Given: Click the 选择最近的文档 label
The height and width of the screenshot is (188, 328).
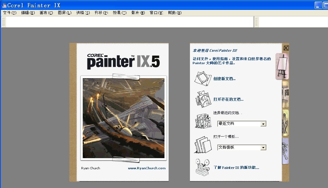Looking at the screenshot, I should tap(227, 113).
